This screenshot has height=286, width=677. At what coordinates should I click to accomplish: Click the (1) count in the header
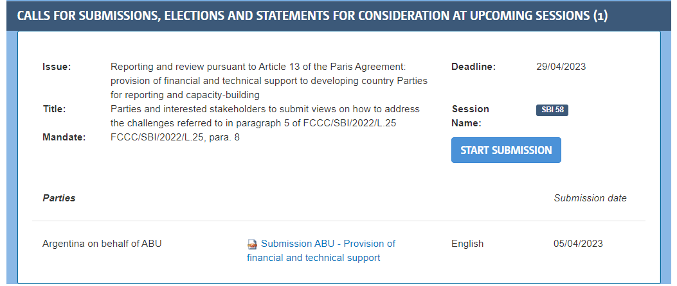point(600,15)
